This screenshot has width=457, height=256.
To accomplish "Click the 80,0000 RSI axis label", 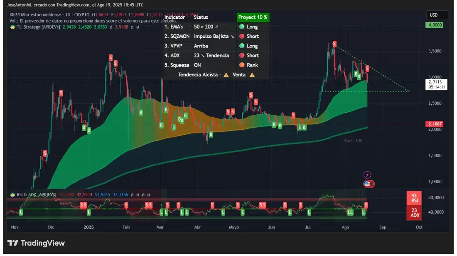I will click(436, 197).
